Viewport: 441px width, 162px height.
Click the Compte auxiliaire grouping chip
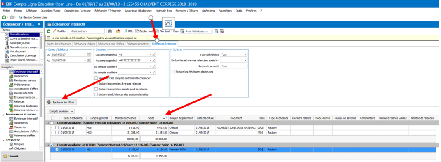pyautogui.click(x=61, y=111)
